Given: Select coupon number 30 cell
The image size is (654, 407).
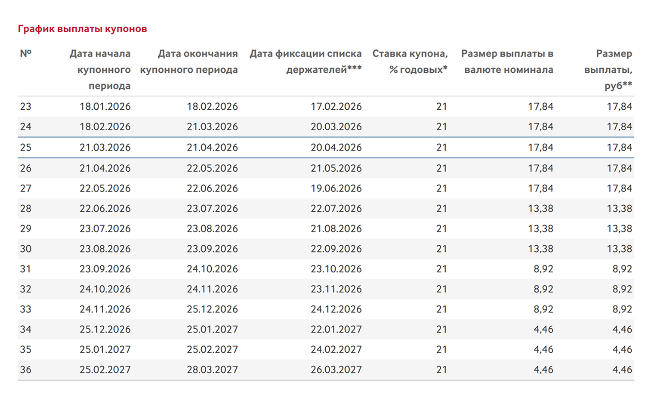Looking at the screenshot, I should (x=26, y=249).
